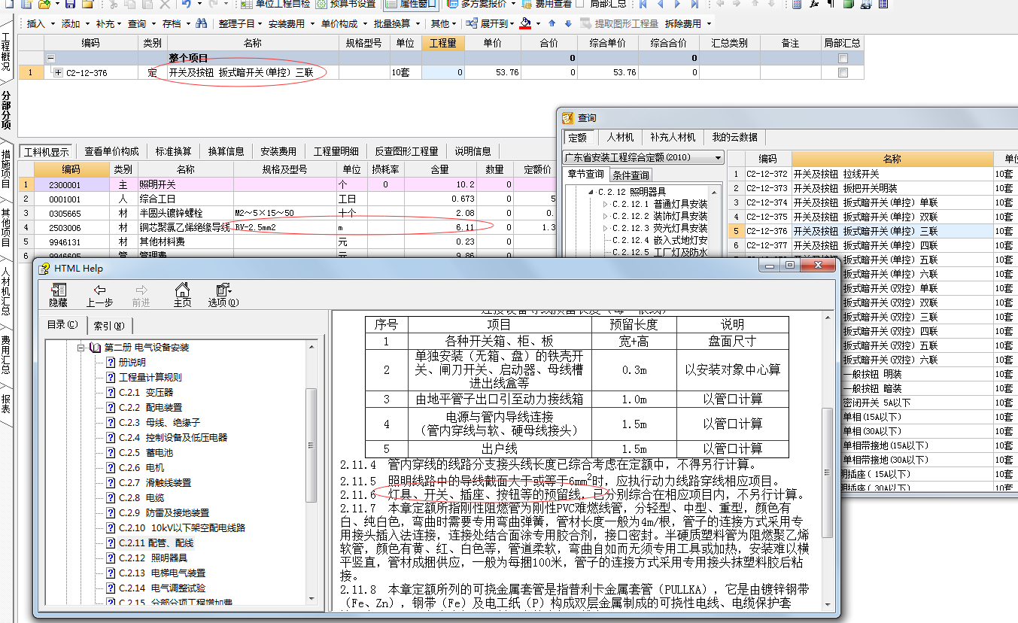Click the blue move-down arrow icon

click(568, 23)
